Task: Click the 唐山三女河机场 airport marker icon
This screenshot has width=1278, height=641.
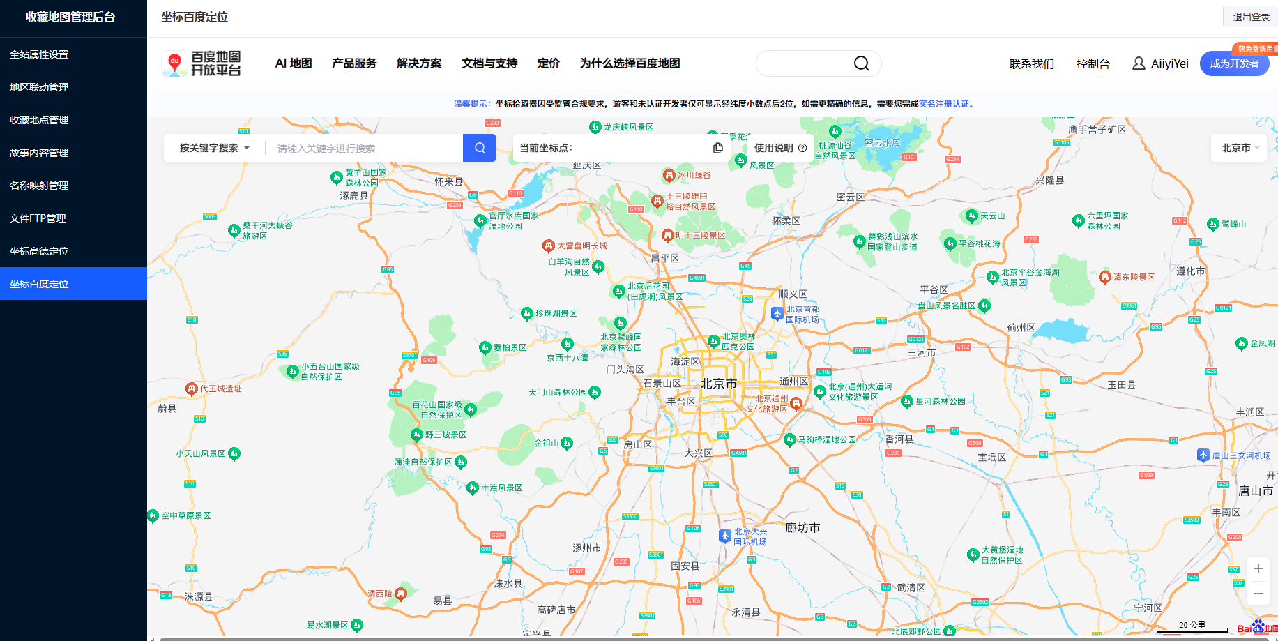Action: click(x=1203, y=455)
